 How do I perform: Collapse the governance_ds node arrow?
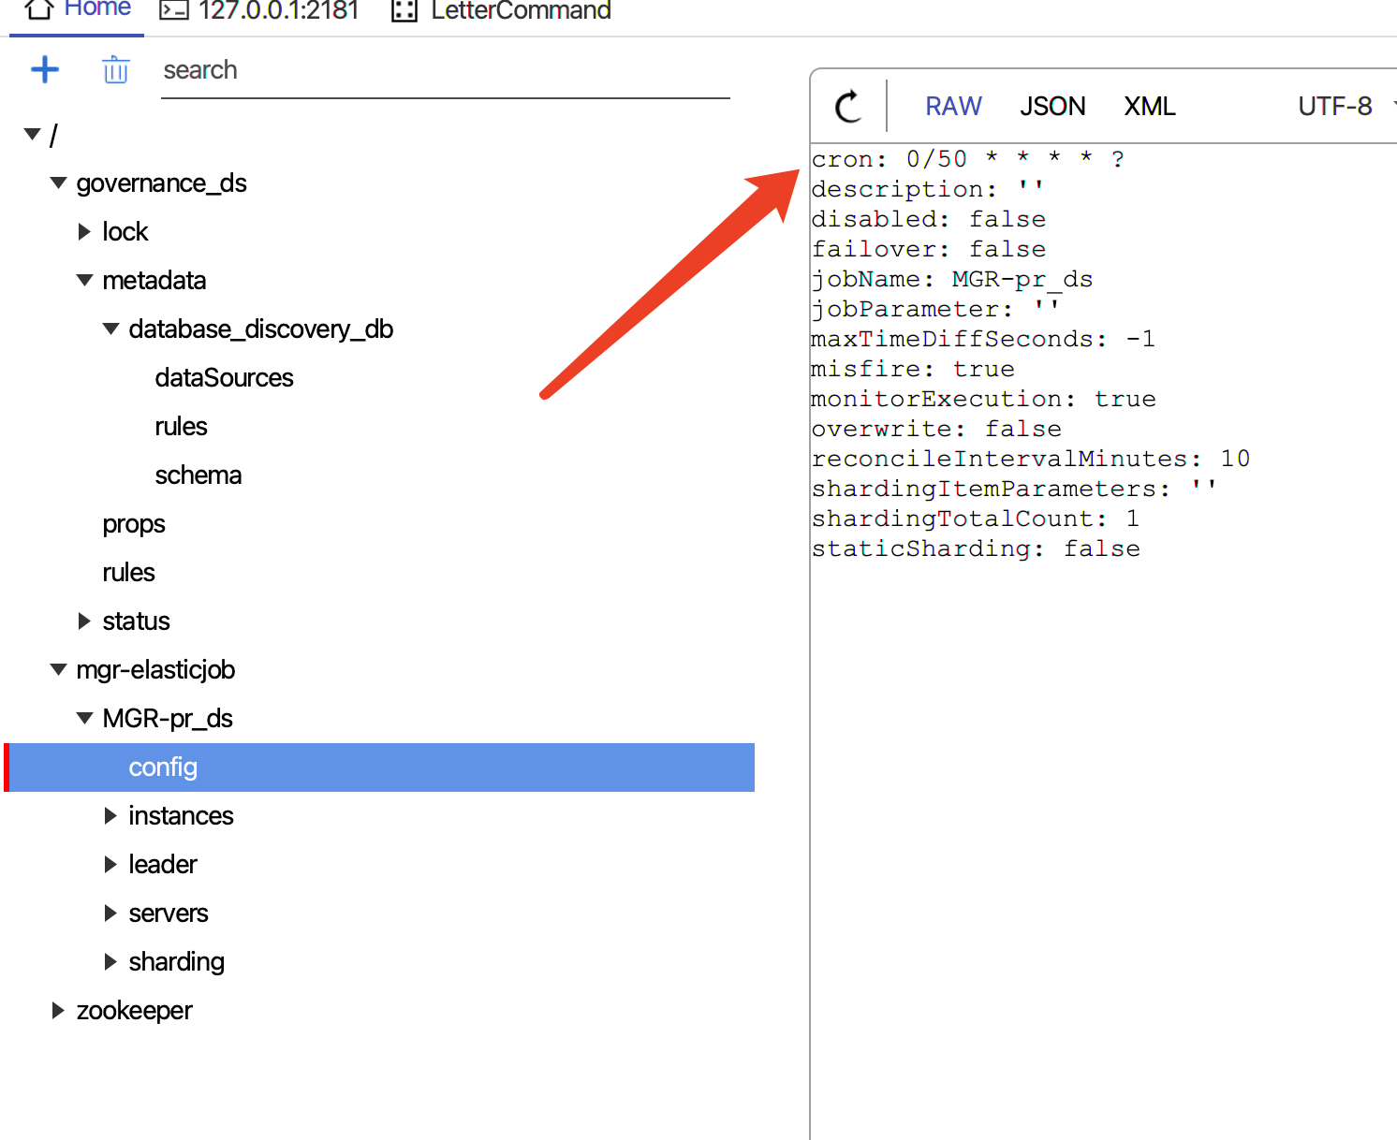[59, 183]
